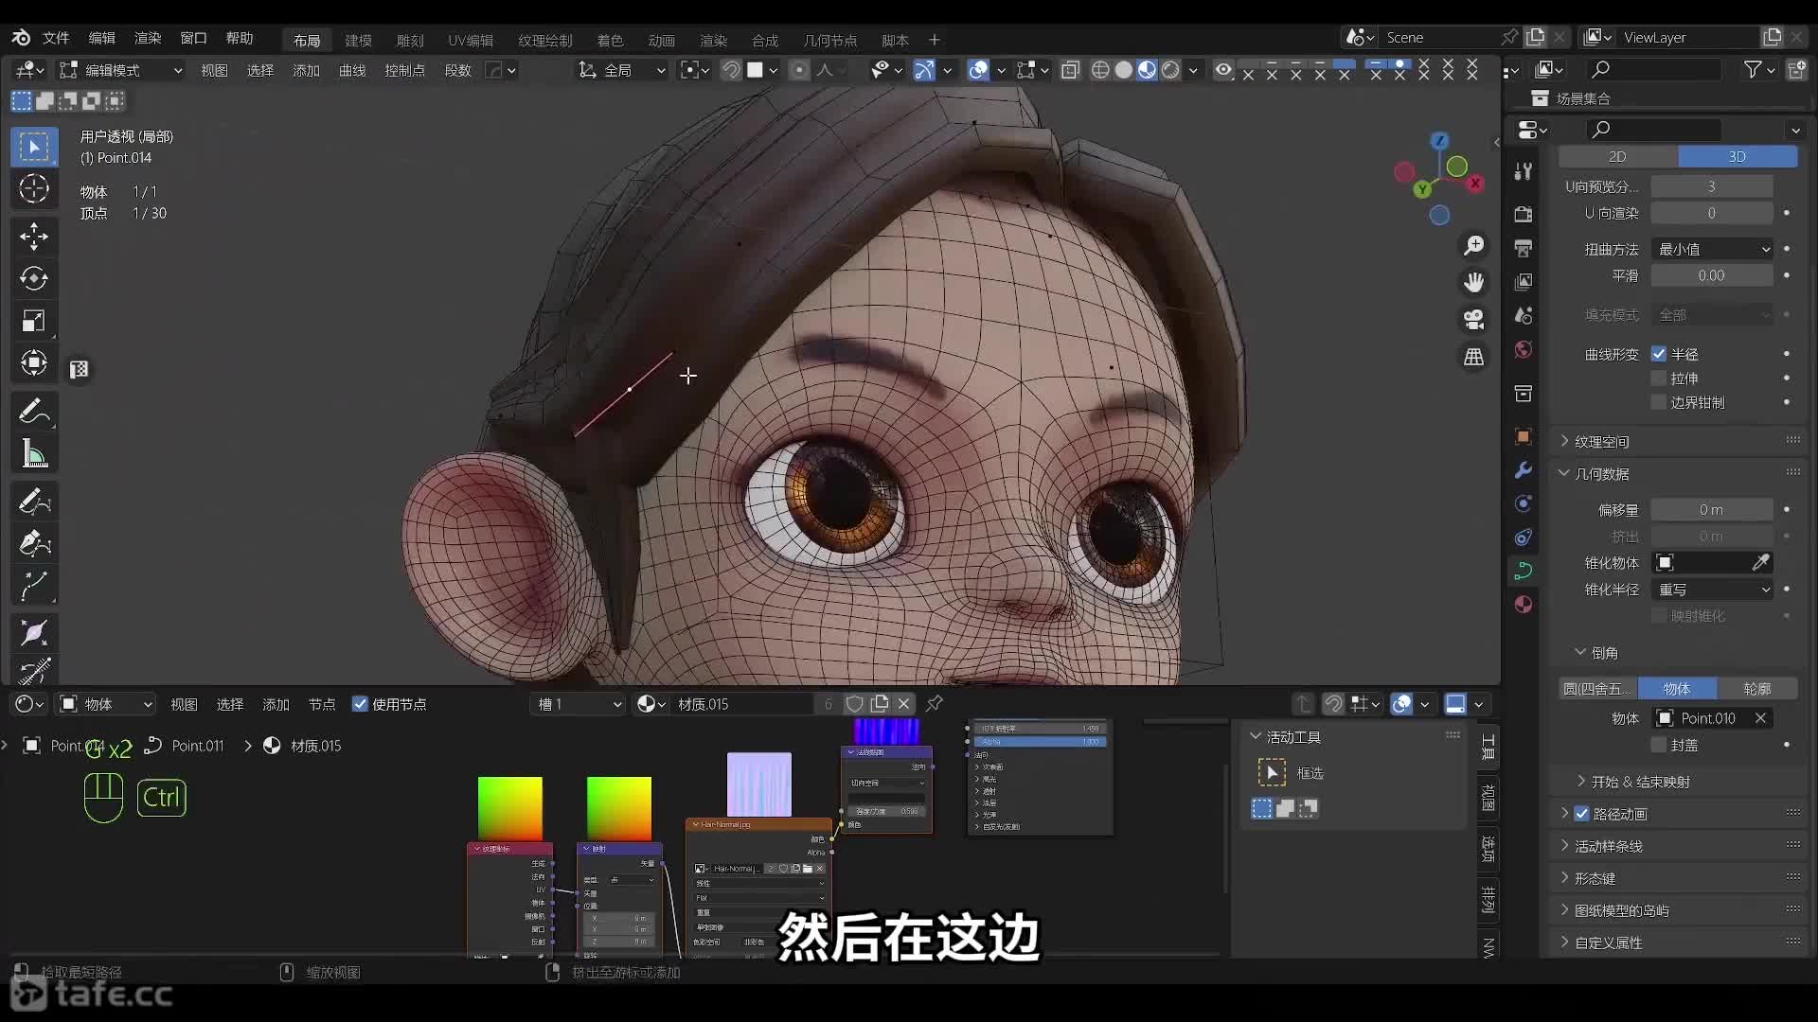
Task: Open the 帮助 menu
Action: coord(240,38)
